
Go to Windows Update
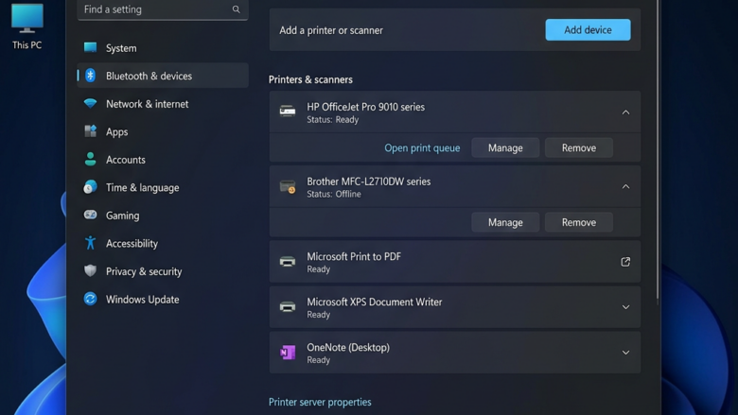click(x=163, y=300)
